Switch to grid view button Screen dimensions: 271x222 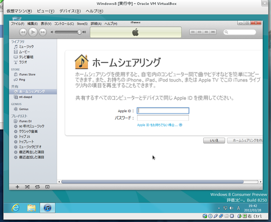tap(206, 32)
